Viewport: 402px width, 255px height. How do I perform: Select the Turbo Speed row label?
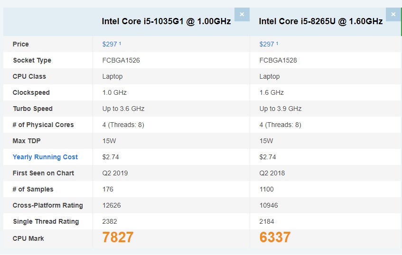(x=33, y=109)
